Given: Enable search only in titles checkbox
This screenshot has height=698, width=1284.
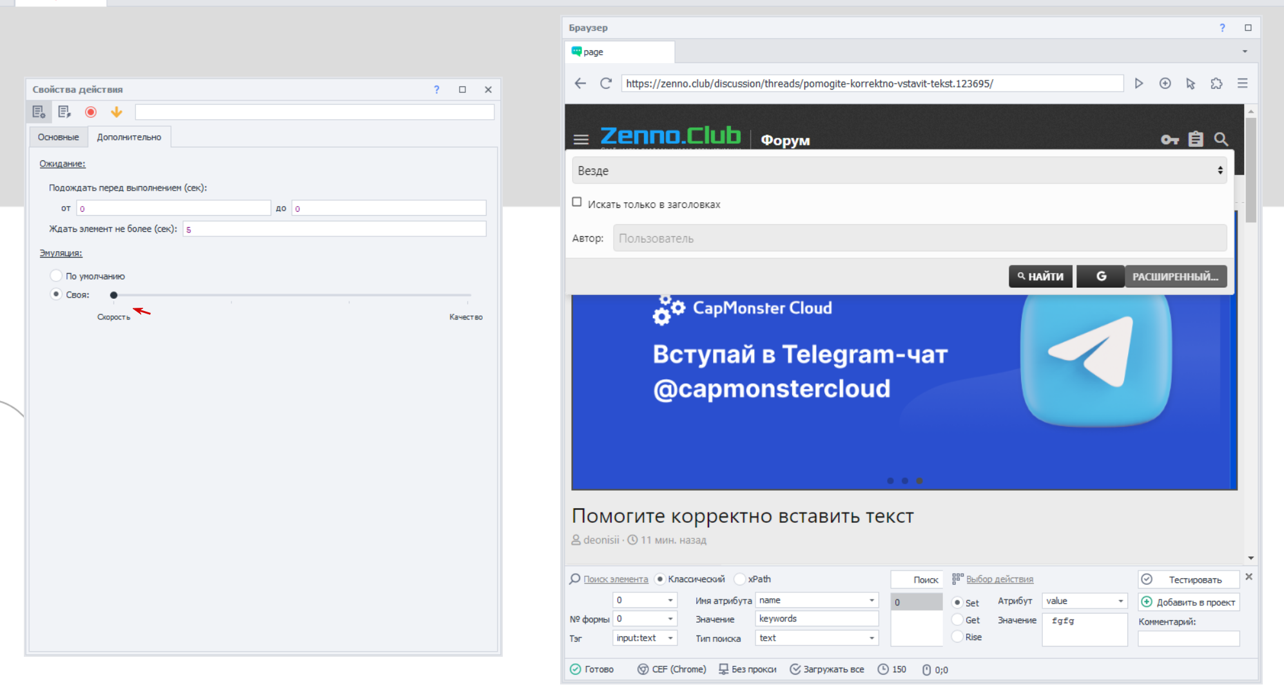Looking at the screenshot, I should click(577, 202).
